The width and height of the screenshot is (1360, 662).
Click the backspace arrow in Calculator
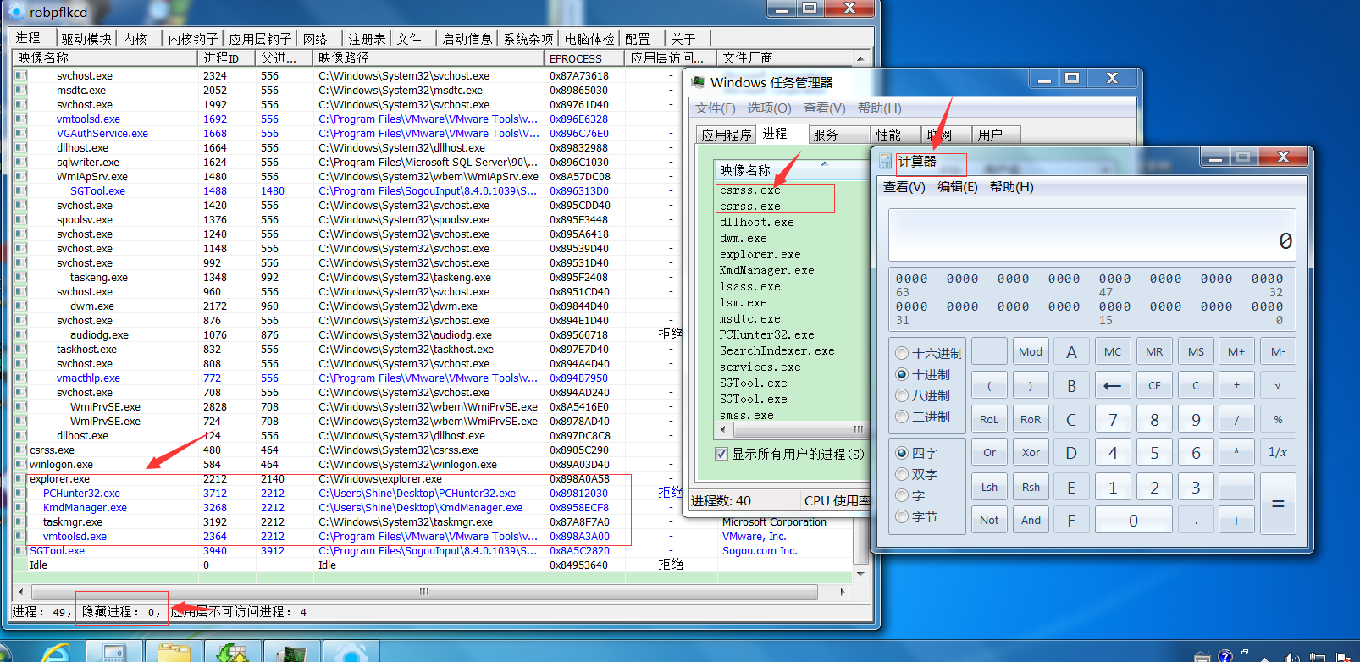1113,385
